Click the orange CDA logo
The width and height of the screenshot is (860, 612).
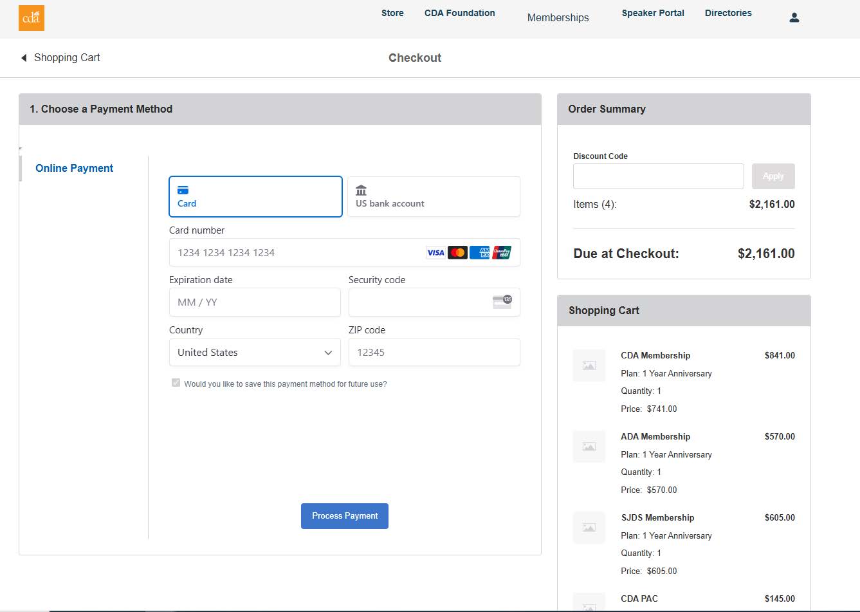(x=32, y=18)
